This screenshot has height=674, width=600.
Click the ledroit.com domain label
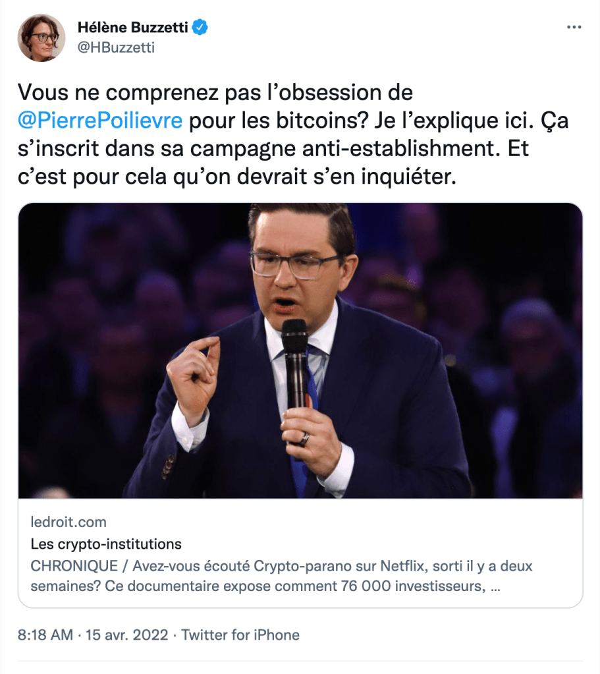tap(68, 522)
